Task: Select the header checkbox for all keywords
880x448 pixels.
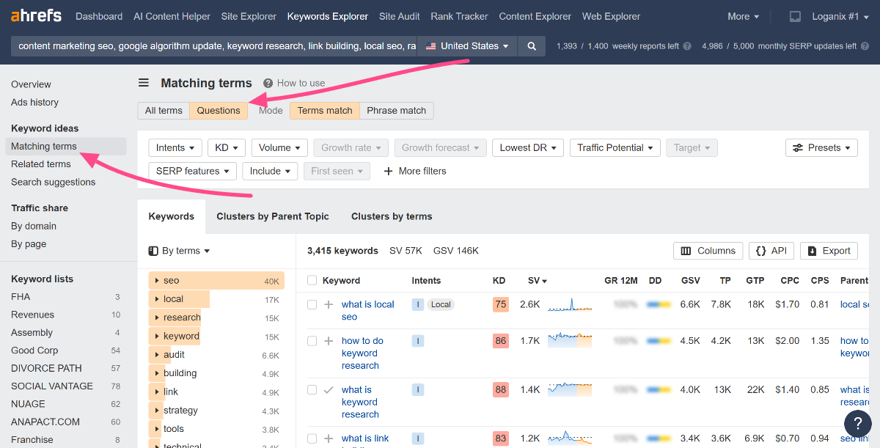Action: tap(312, 280)
